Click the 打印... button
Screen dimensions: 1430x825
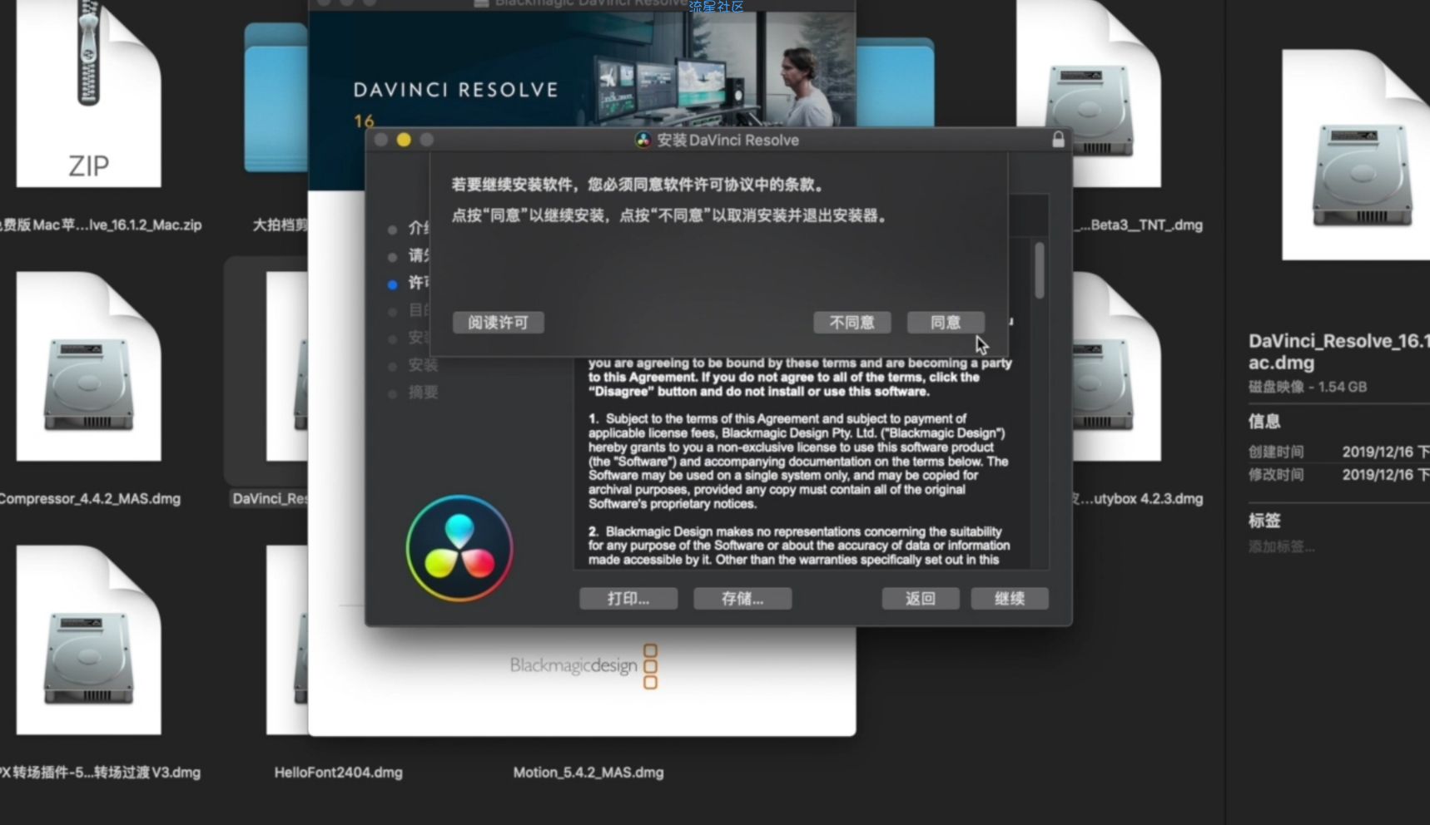pos(628,599)
